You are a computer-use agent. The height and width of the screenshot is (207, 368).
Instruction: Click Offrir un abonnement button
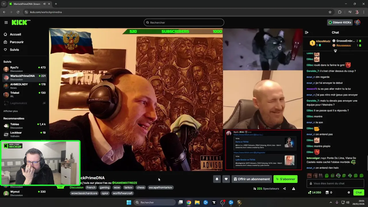(252, 179)
